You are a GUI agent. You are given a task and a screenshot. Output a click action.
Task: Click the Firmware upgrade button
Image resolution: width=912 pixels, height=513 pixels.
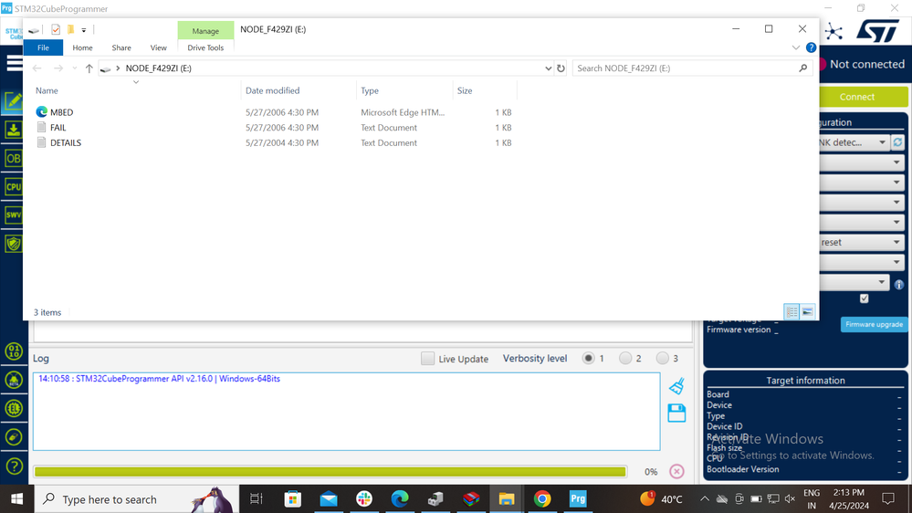[x=874, y=325]
